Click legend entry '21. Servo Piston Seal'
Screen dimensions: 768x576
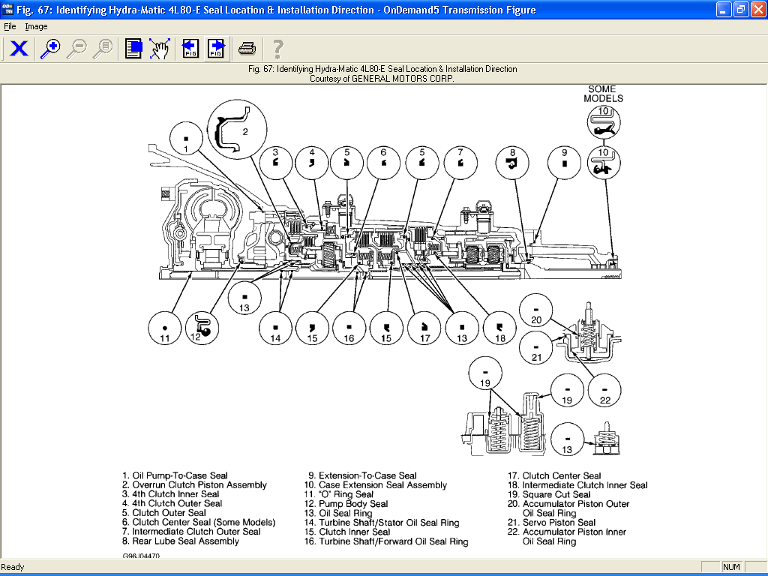tap(551, 523)
